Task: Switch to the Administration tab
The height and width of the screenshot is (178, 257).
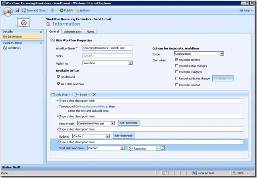Action: click(x=73, y=32)
